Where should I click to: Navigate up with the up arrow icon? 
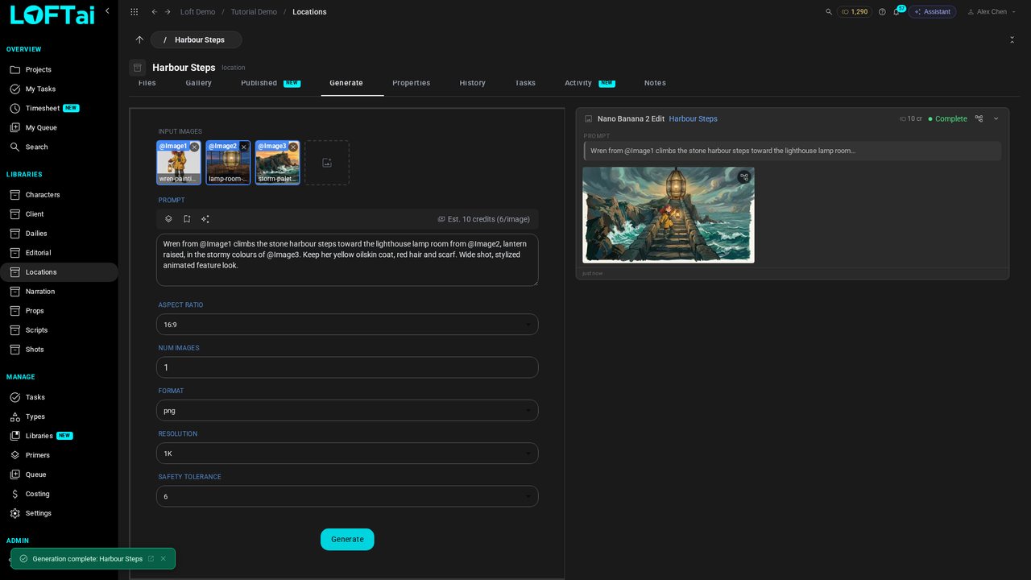click(x=139, y=39)
